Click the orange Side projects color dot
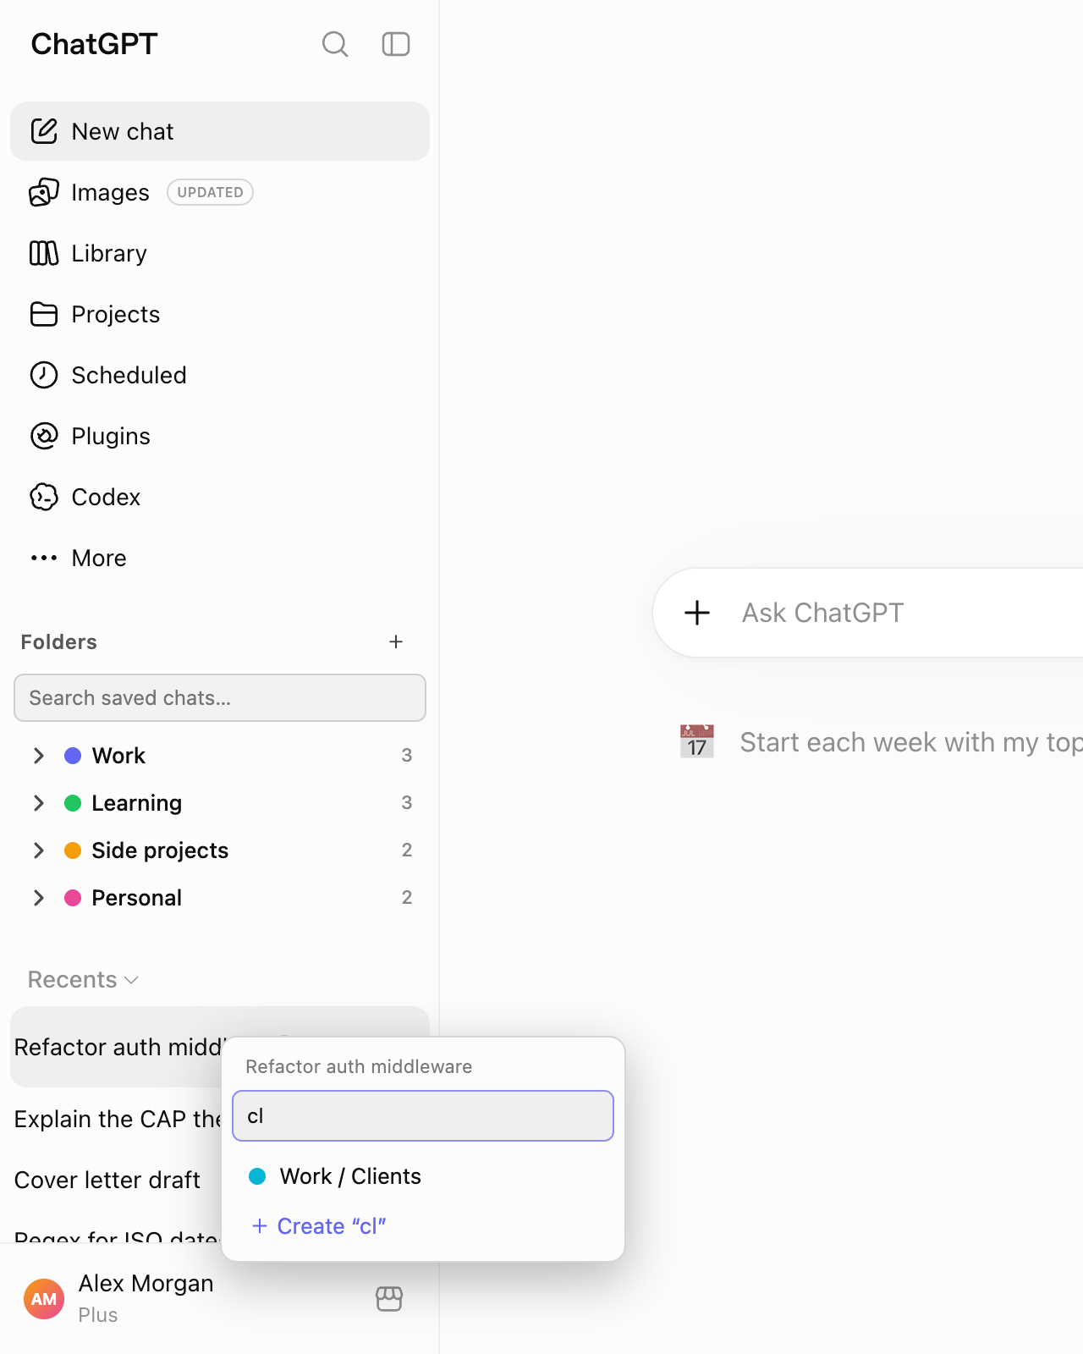Image resolution: width=1083 pixels, height=1354 pixels. click(x=73, y=850)
